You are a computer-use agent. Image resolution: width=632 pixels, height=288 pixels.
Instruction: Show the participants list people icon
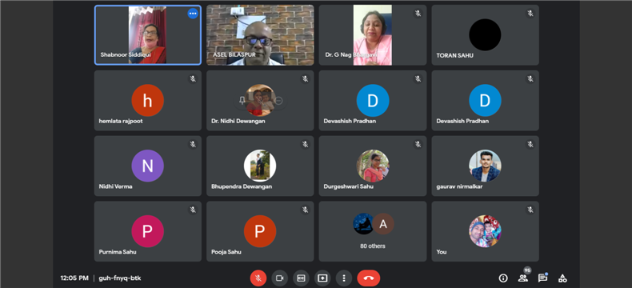pyautogui.click(x=523, y=278)
